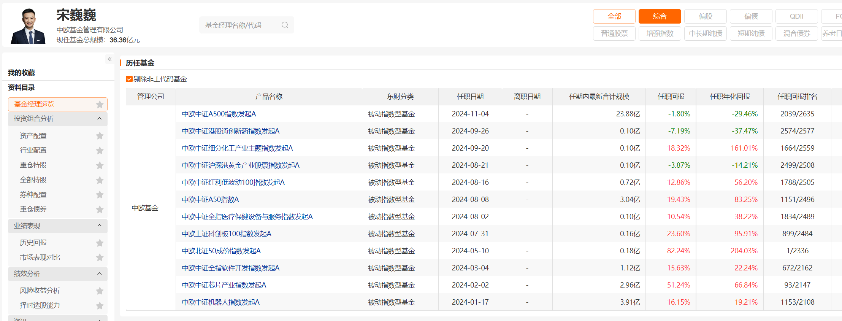Click ranking value 1/2336
842x321 pixels.
798,251
